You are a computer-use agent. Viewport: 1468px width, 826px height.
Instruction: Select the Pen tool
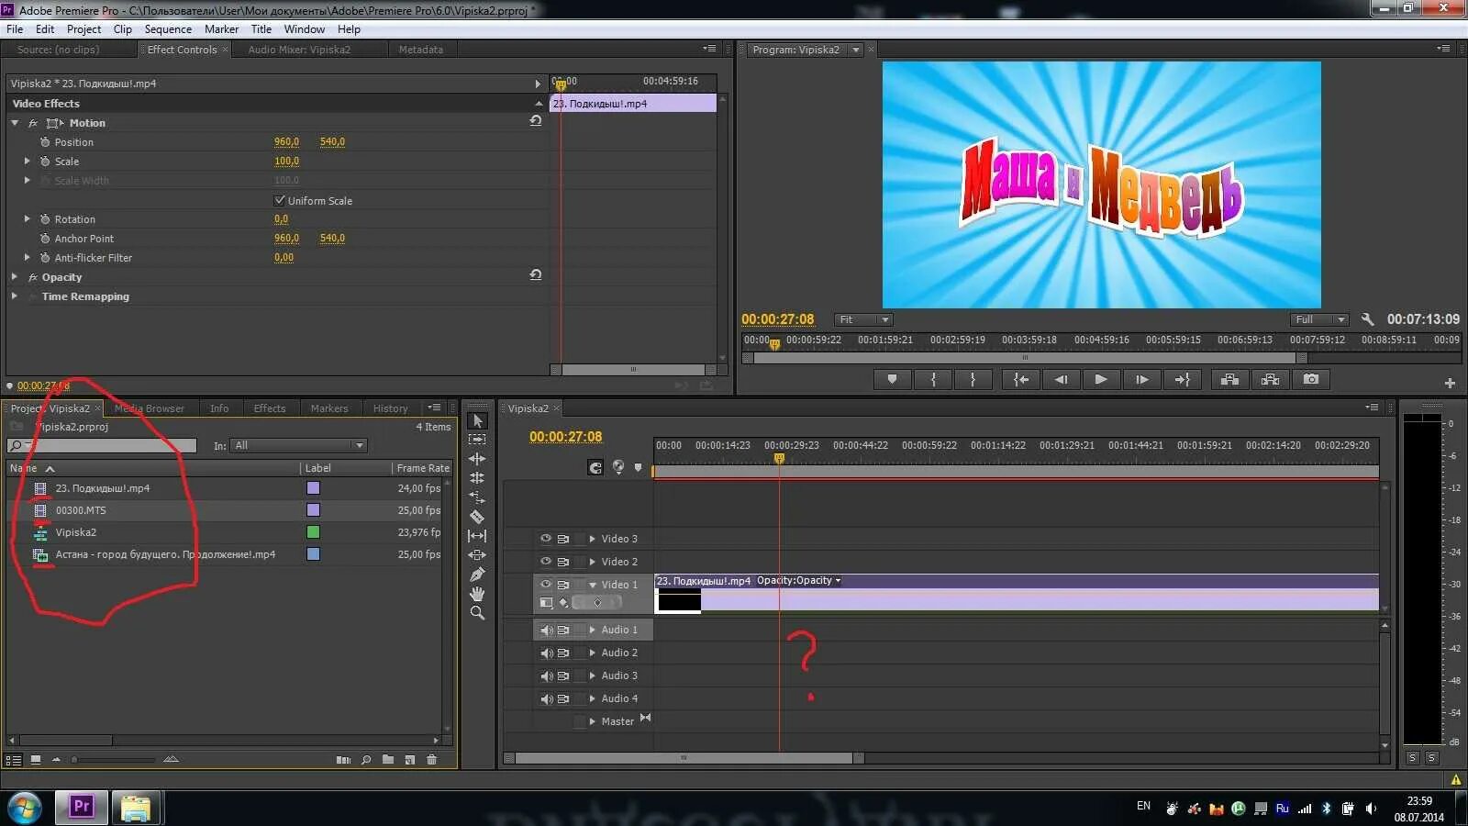coord(477,575)
